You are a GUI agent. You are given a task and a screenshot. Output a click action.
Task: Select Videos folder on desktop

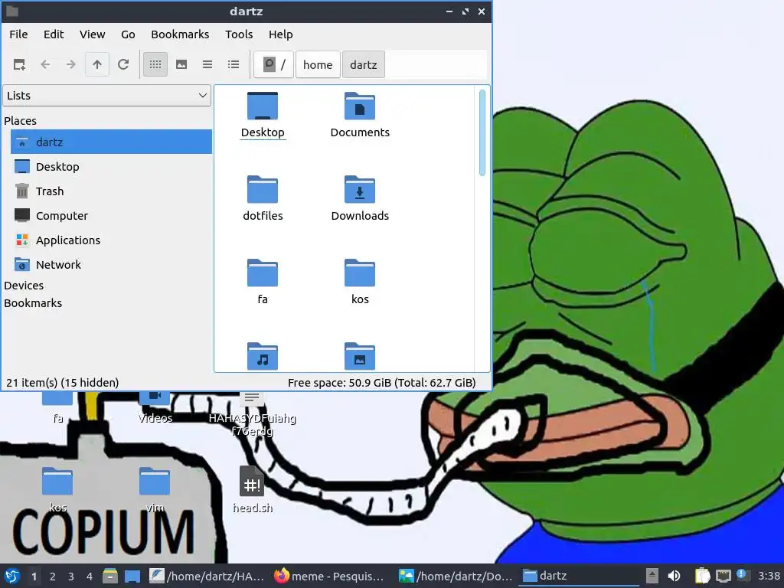pyautogui.click(x=155, y=408)
